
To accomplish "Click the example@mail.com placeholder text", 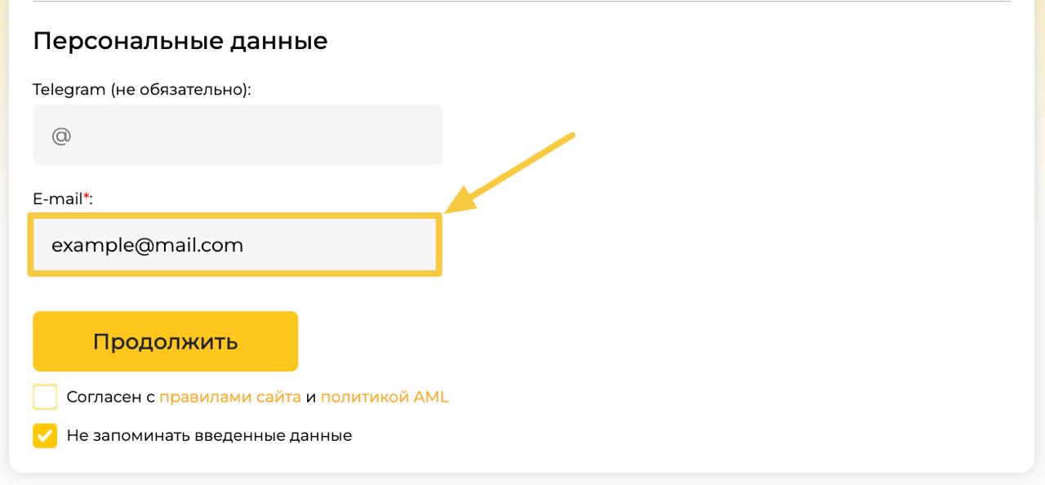I will [x=147, y=245].
